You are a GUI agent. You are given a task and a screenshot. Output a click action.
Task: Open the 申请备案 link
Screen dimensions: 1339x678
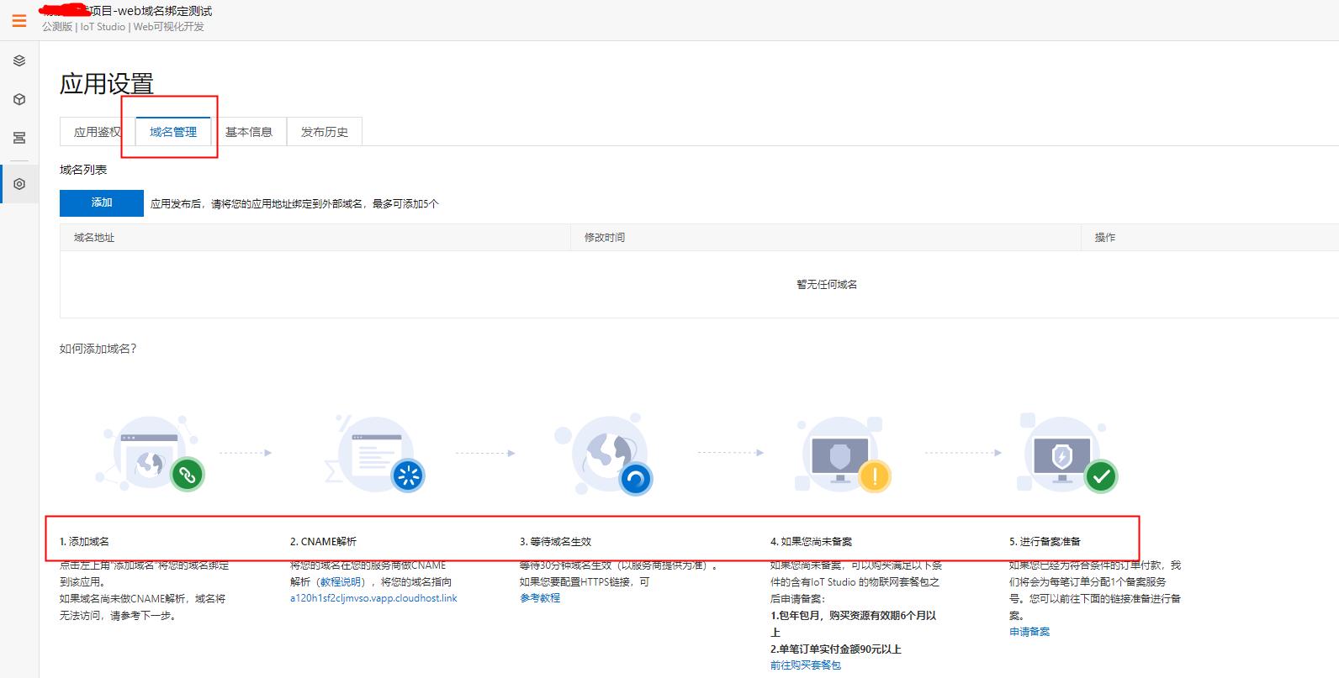pyautogui.click(x=1029, y=632)
